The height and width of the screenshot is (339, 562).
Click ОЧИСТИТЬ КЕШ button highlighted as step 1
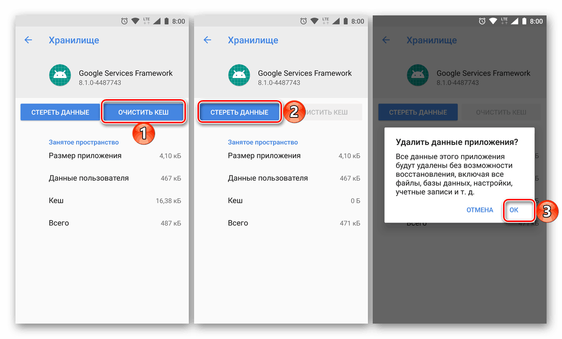(143, 112)
